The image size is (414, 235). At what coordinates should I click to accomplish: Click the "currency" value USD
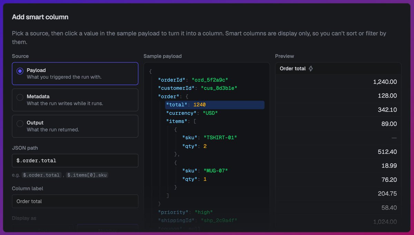point(210,113)
